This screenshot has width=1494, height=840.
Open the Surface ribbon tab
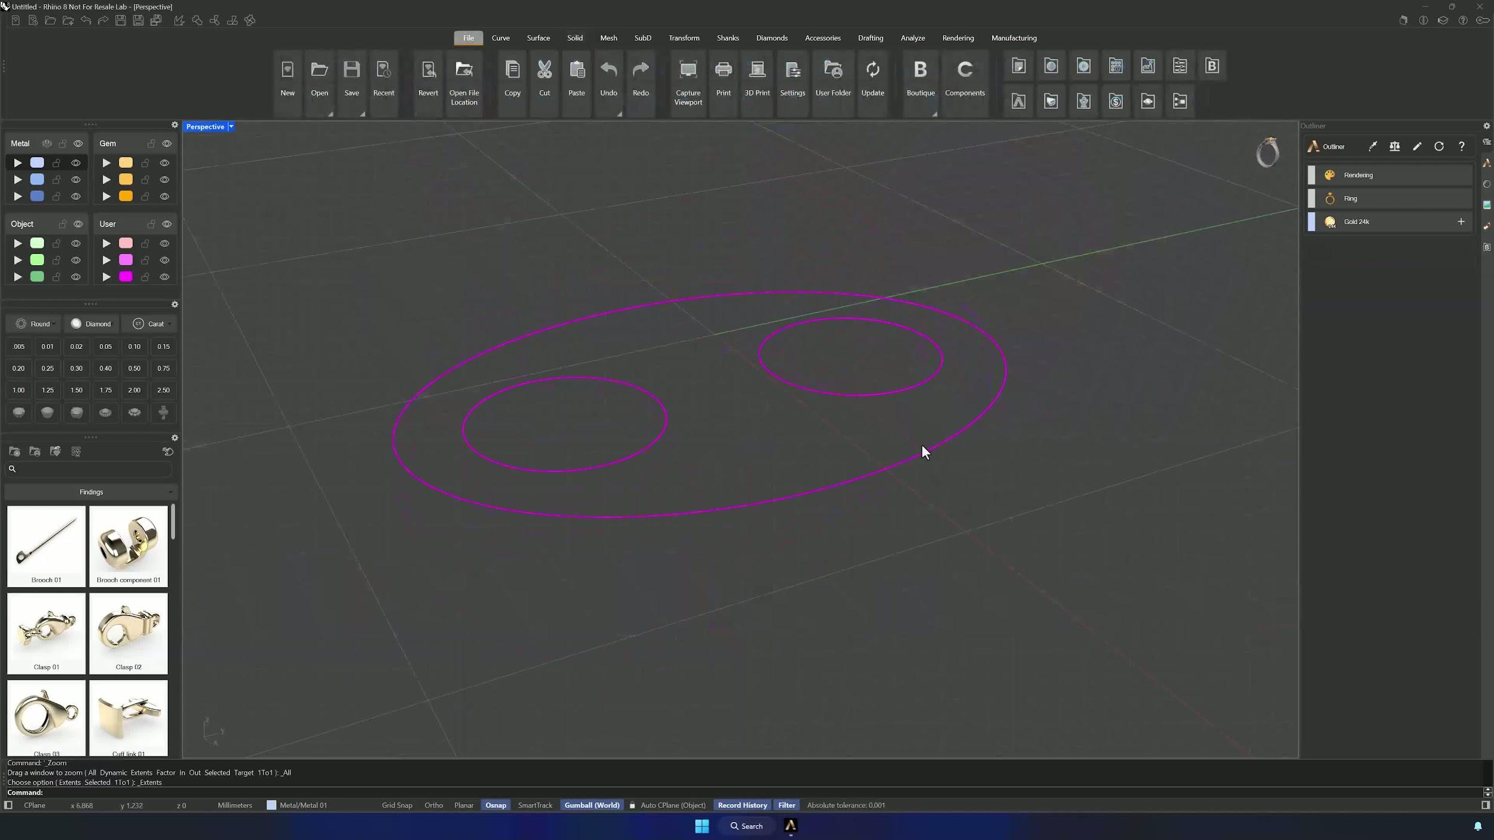coord(538,38)
